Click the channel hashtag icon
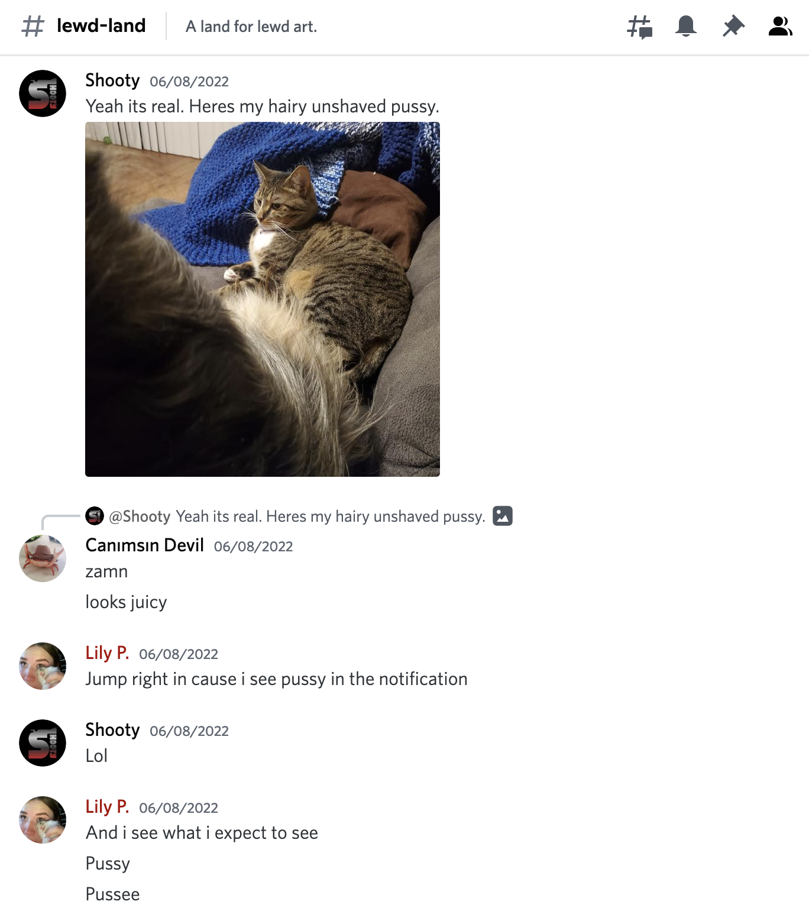This screenshot has width=809, height=911. click(x=33, y=26)
